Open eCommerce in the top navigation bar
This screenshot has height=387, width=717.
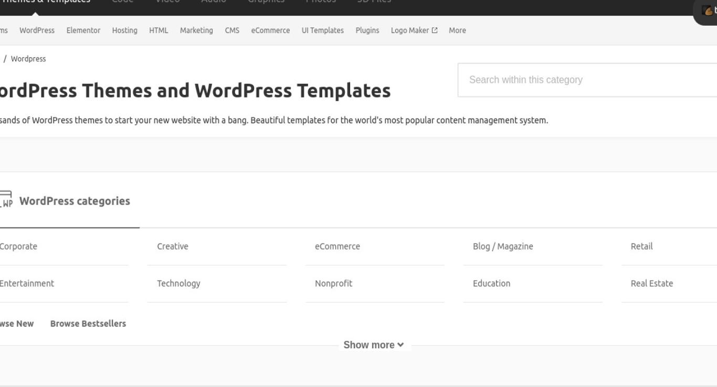point(270,30)
